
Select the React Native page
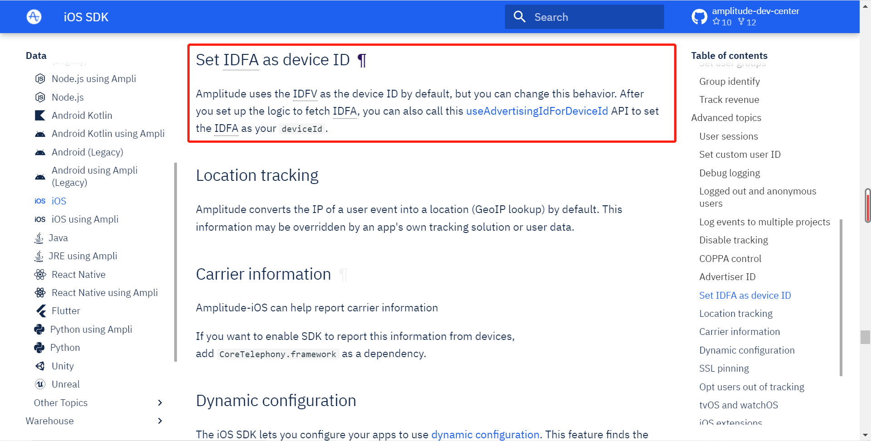click(x=78, y=275)
